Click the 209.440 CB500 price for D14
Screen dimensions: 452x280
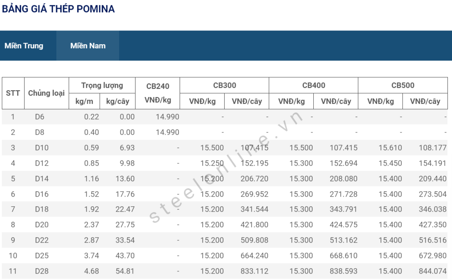[432, 178]
